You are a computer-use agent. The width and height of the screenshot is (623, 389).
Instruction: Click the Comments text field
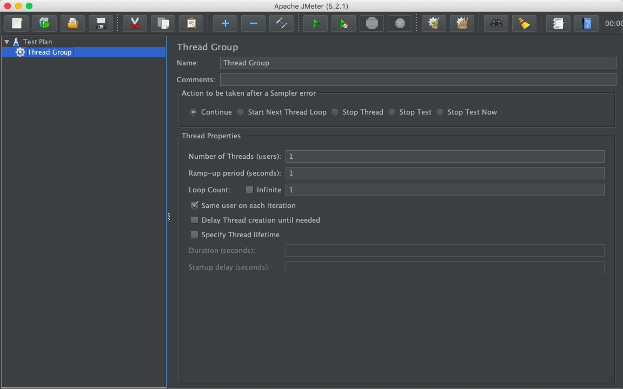[x=417, y=79]
